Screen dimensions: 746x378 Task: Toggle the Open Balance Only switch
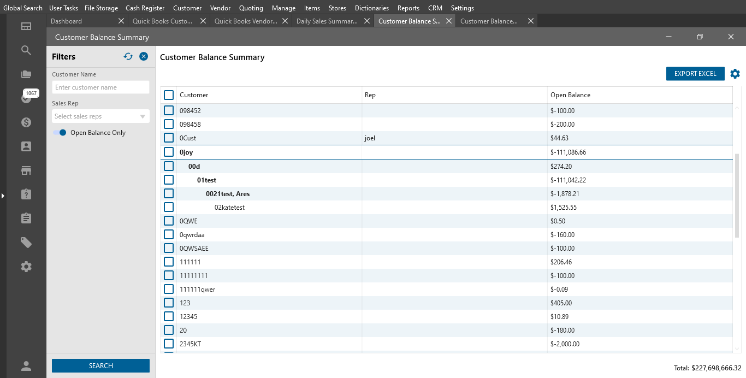(x=60, y=133)
